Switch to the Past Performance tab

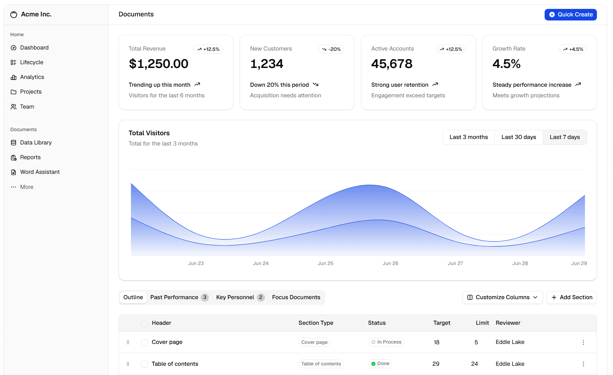[x=175, y=297]
